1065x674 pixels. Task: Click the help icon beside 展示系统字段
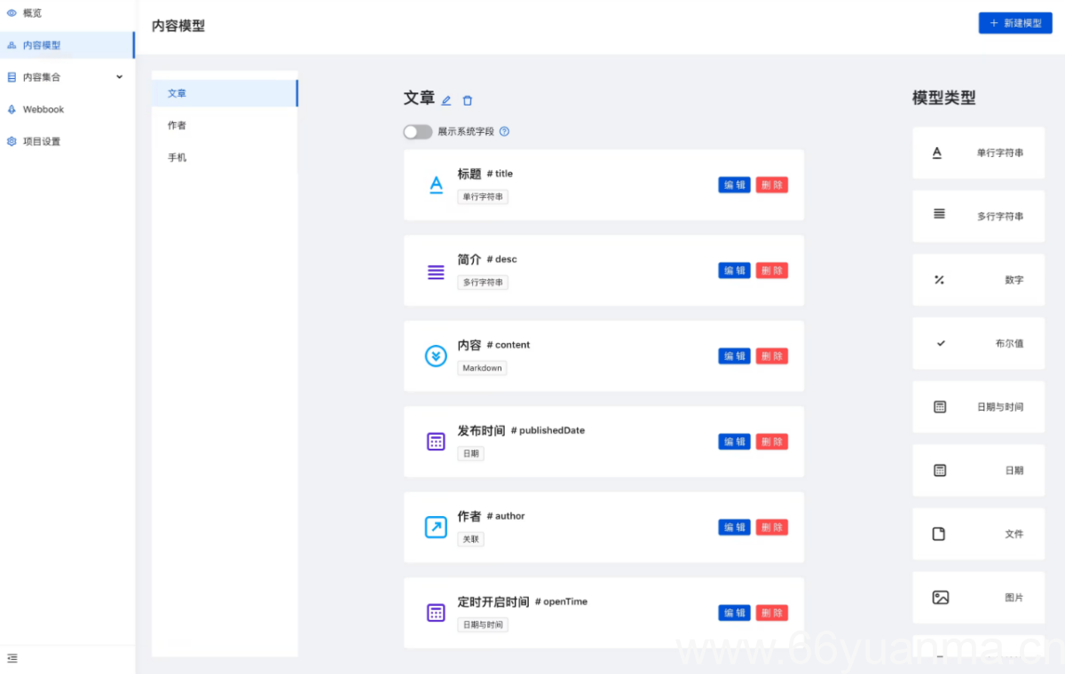504,131
